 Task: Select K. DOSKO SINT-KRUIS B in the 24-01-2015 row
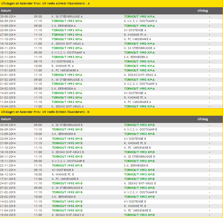point(140,183)
